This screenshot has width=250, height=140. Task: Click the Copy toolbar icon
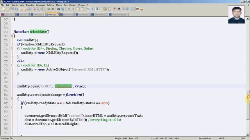click(39, 9)
